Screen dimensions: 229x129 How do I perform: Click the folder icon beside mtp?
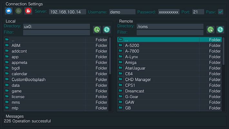tap(7, 107)
